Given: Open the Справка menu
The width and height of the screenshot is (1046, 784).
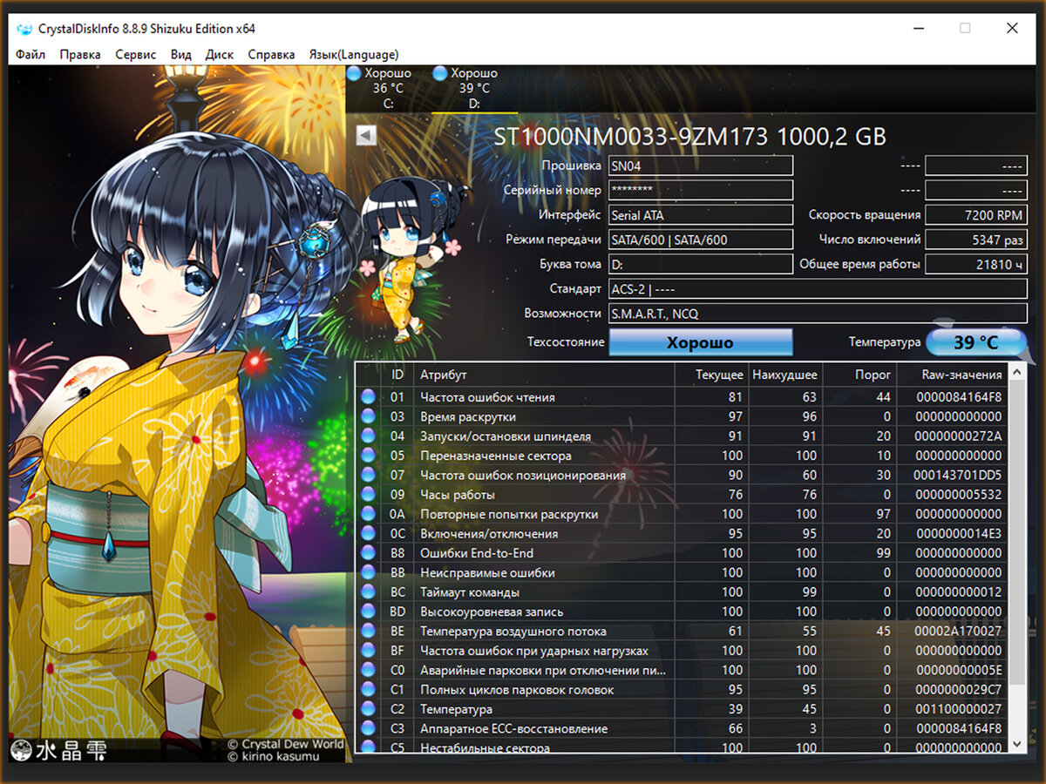Looking at the screenshot, I should coord(271,54).
